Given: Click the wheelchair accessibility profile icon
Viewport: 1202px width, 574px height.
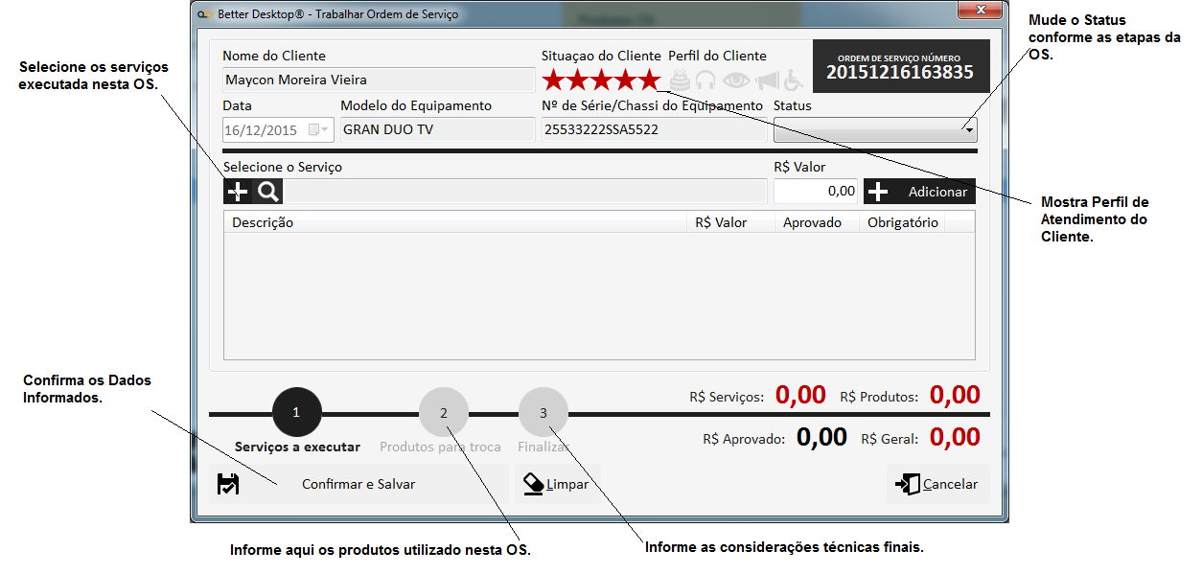Looking at the screenshot, I should coord(795,80).
